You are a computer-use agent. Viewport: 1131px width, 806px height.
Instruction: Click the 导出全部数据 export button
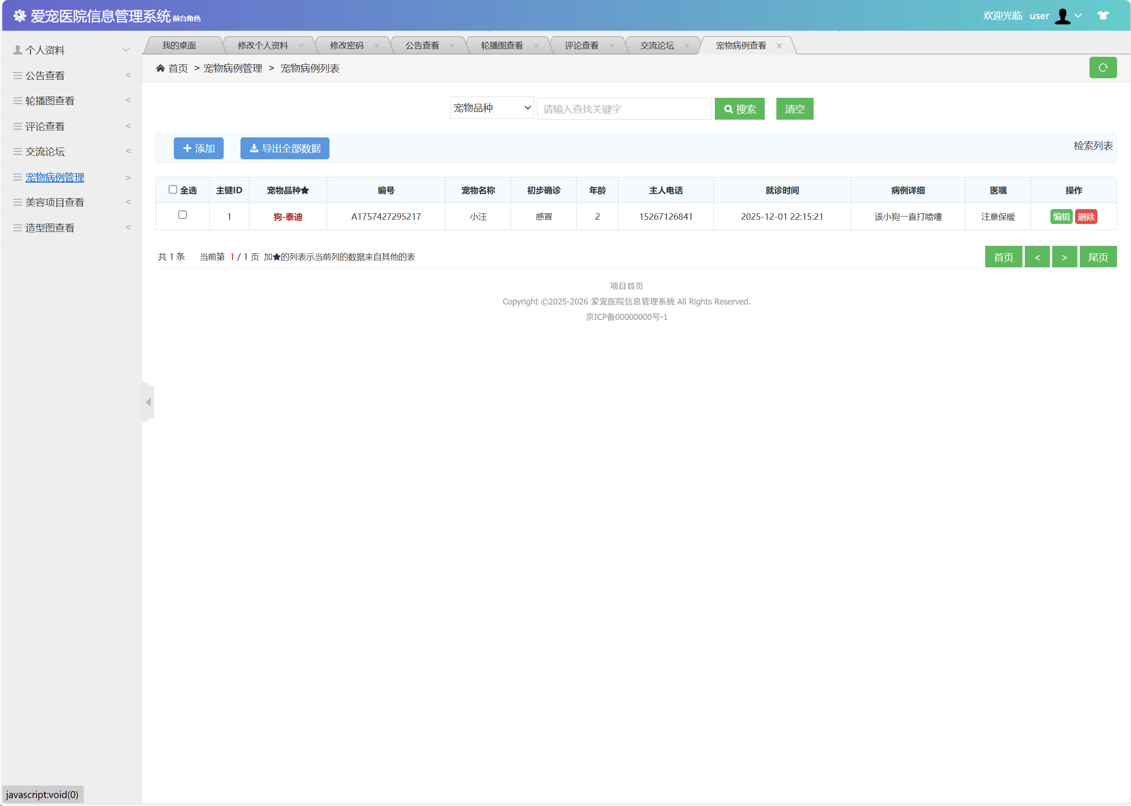coord(285,149)
